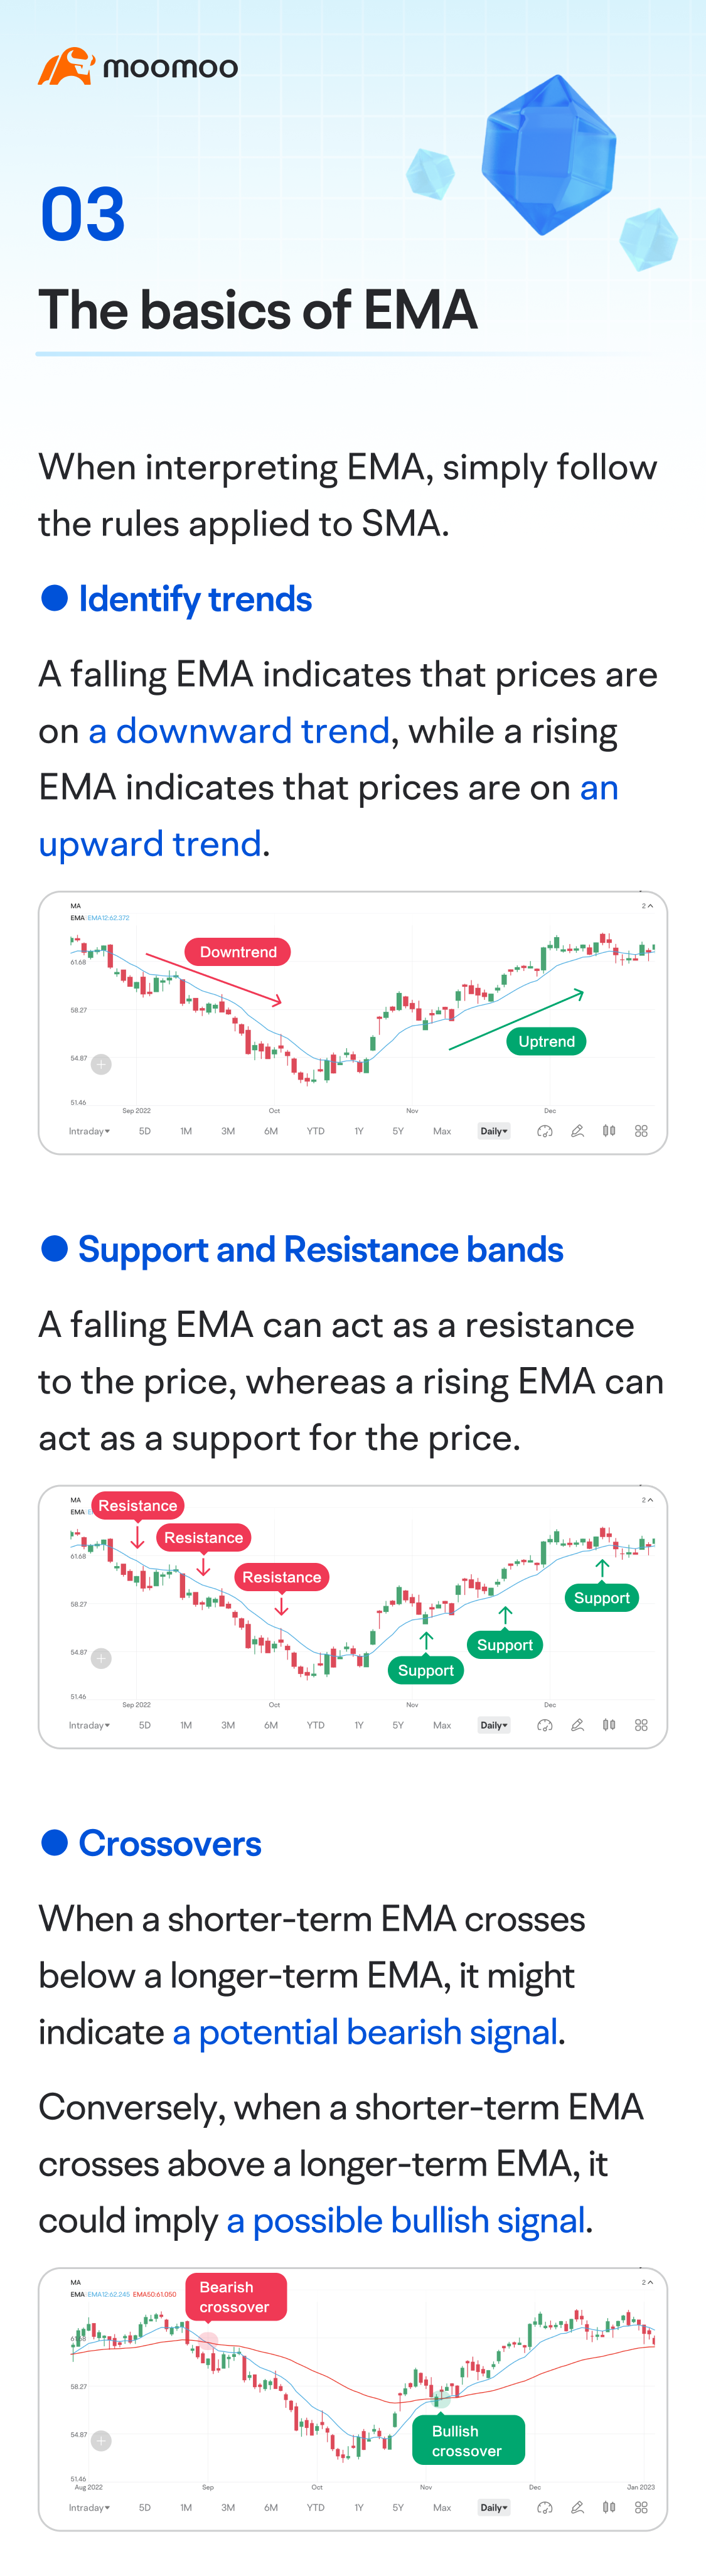This screenshot has width=706, height=2576.
Task: Switch to the YTD timeframe tab
Action: pyautogui.click(x=316, y=1131)
